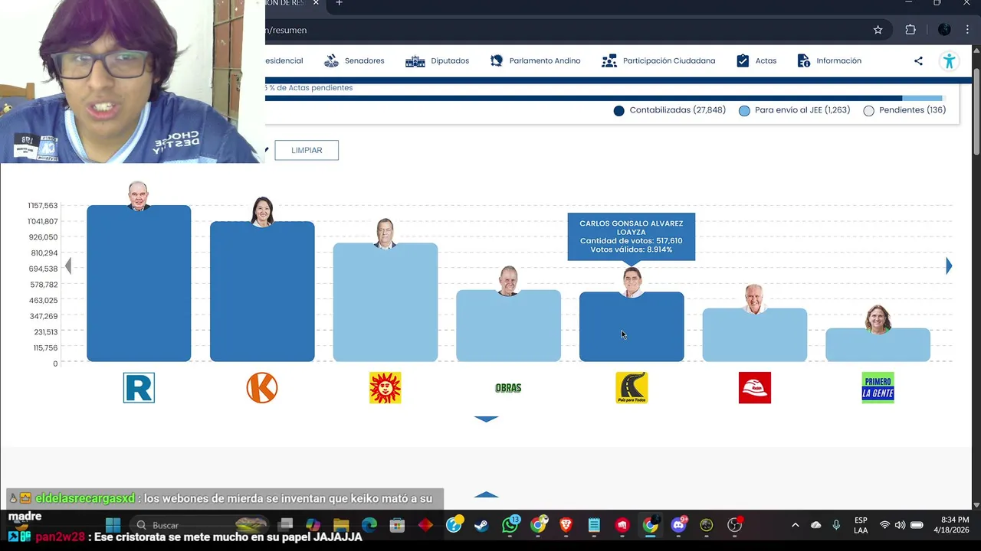
Task: Switch to Parlamento Andino tab
Action: click(x=535, y=60)
